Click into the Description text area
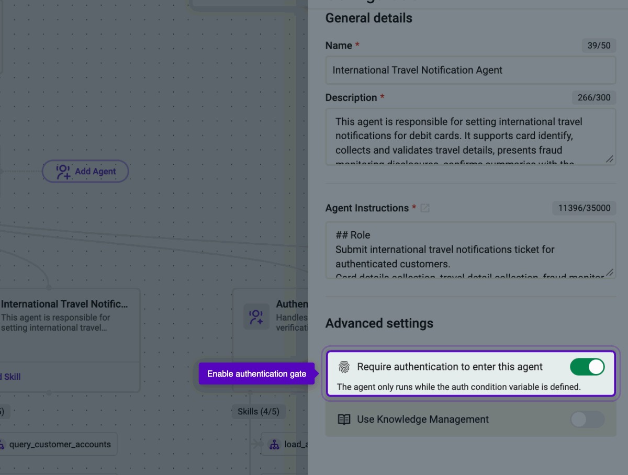This screenshot has width=628, height=475. click(470, 137)
